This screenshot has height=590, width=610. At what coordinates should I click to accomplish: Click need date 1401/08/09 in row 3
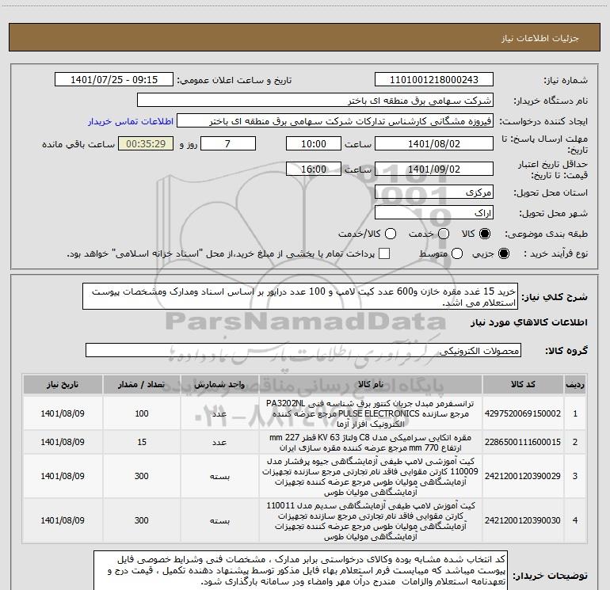(63, 476)
